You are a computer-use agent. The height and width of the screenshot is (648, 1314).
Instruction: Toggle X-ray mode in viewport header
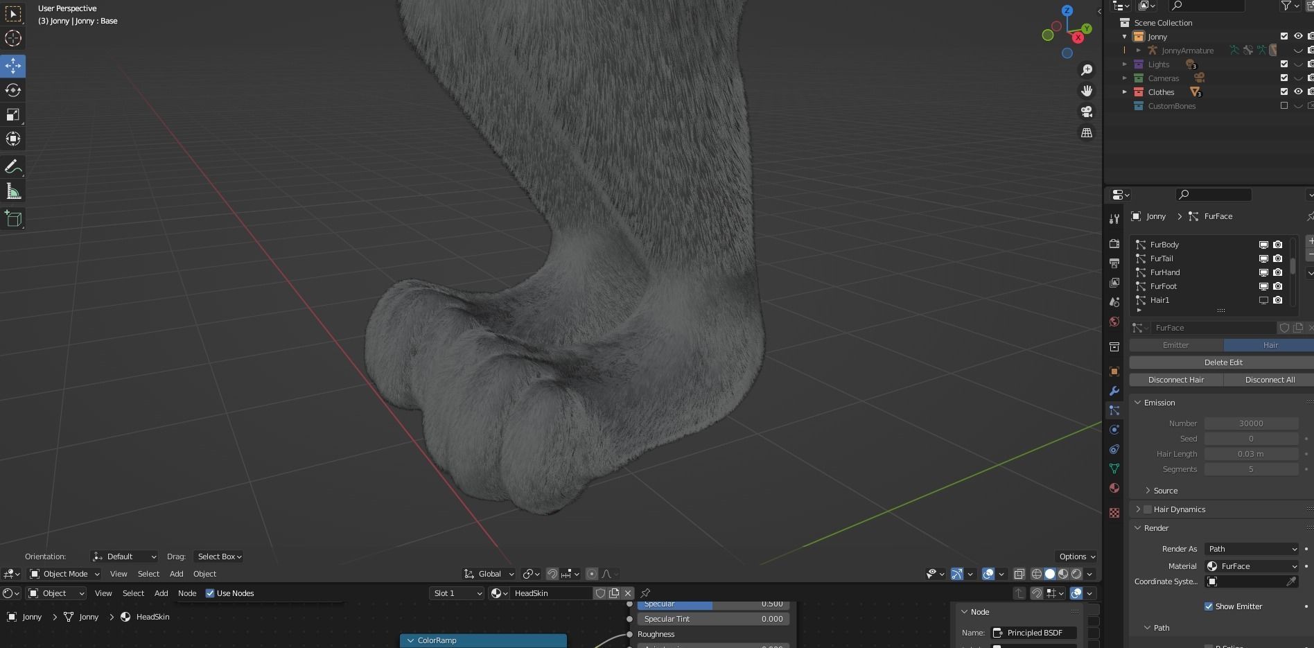[1019, 574]
